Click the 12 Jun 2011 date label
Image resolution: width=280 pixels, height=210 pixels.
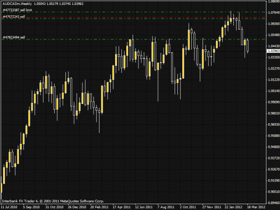pyautogui.click(x=144, y=207)
